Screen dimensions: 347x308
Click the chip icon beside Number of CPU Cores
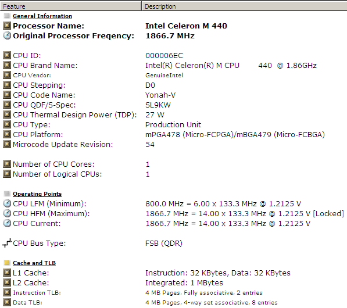(x=7, y=164)
